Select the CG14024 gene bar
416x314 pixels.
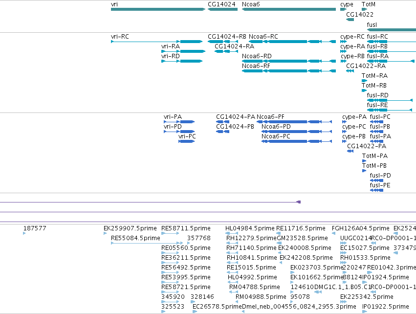222,9
